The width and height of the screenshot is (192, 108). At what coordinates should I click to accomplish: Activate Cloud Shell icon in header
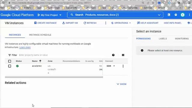169,15
